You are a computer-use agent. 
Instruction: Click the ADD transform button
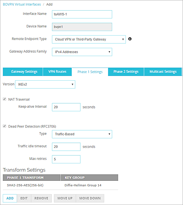click(x=10, y=198)
